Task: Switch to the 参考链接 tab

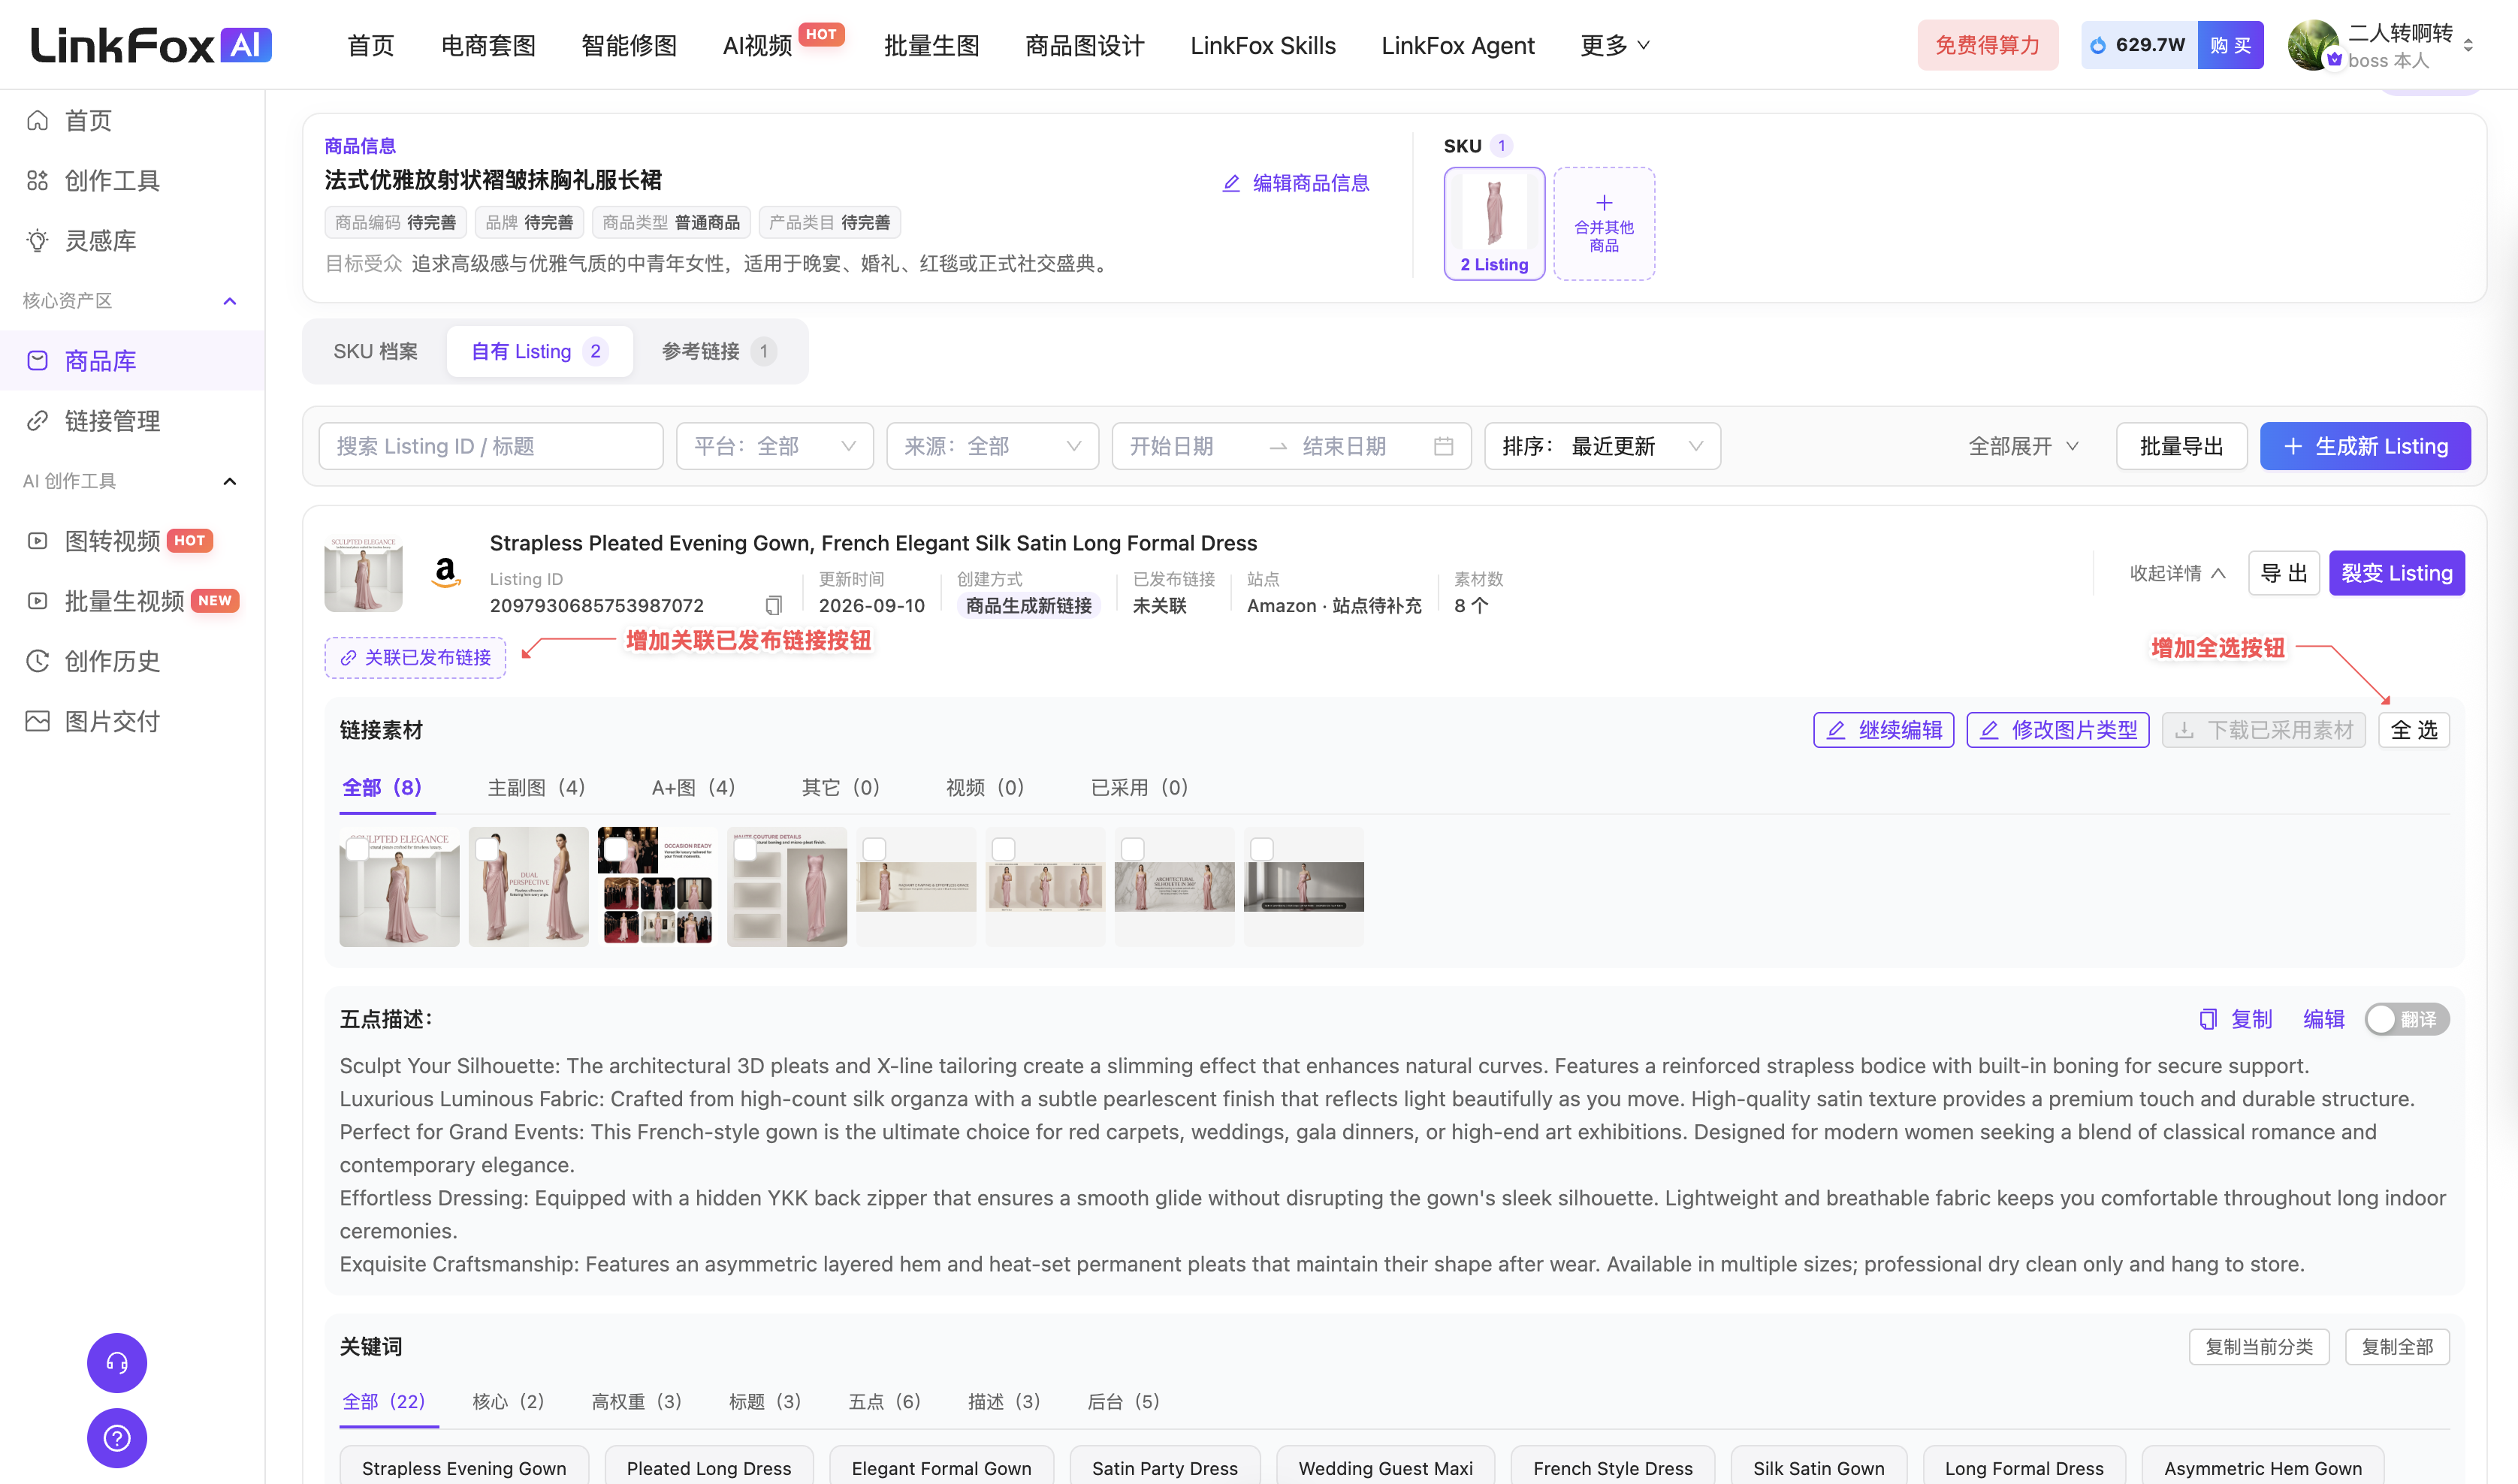Action: click(718, 351)
